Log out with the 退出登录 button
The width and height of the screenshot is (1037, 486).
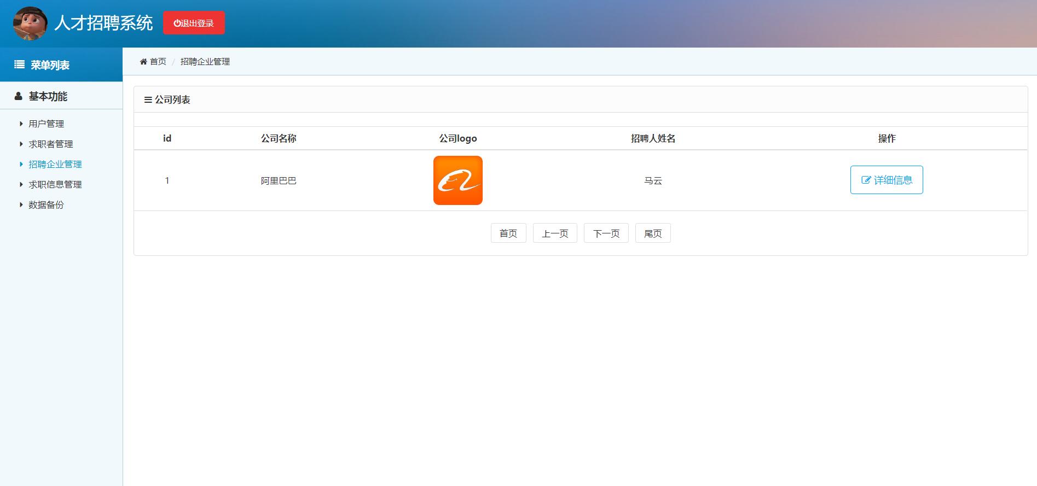click(194, 23)
